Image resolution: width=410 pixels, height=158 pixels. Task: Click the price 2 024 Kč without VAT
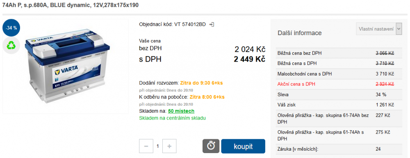point(250,49)
